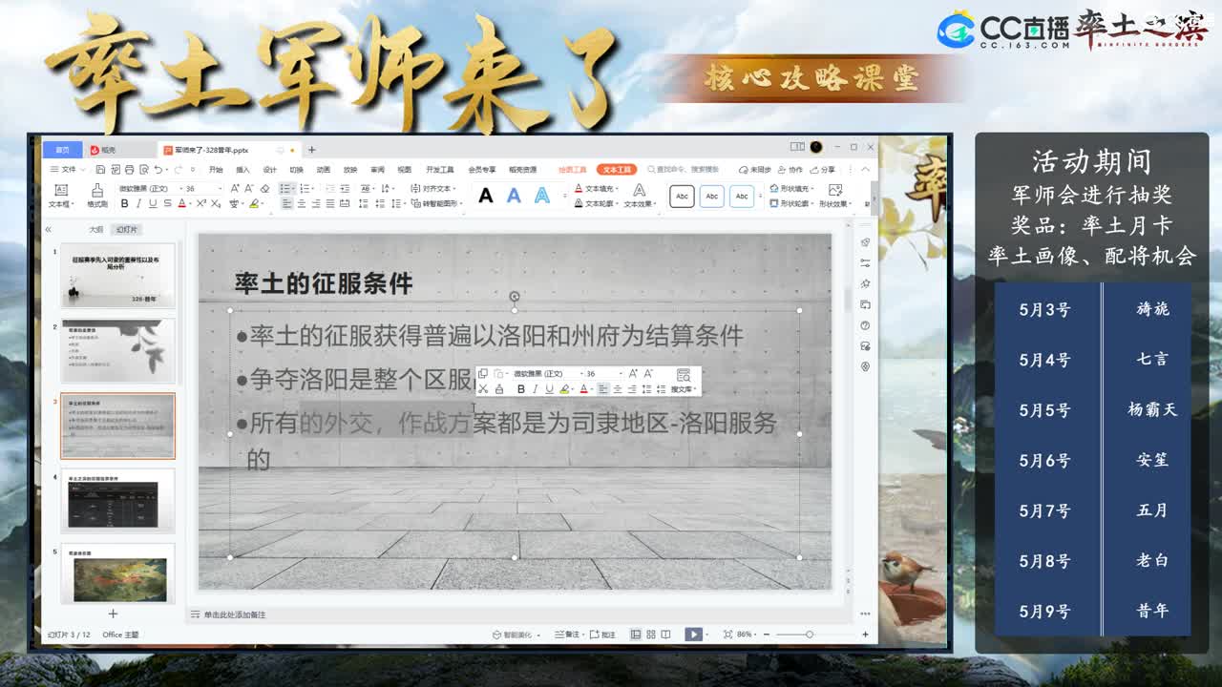Open the Animation (动画) ribbon tab

[x=323, y=170]
